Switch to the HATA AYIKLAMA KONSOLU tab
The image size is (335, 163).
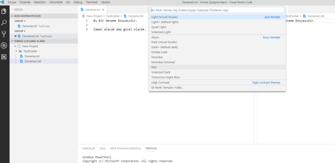click(x=125, y=148)
